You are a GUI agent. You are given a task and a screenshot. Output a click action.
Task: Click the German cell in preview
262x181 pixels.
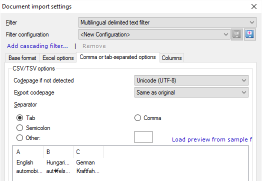pos(85,162)
